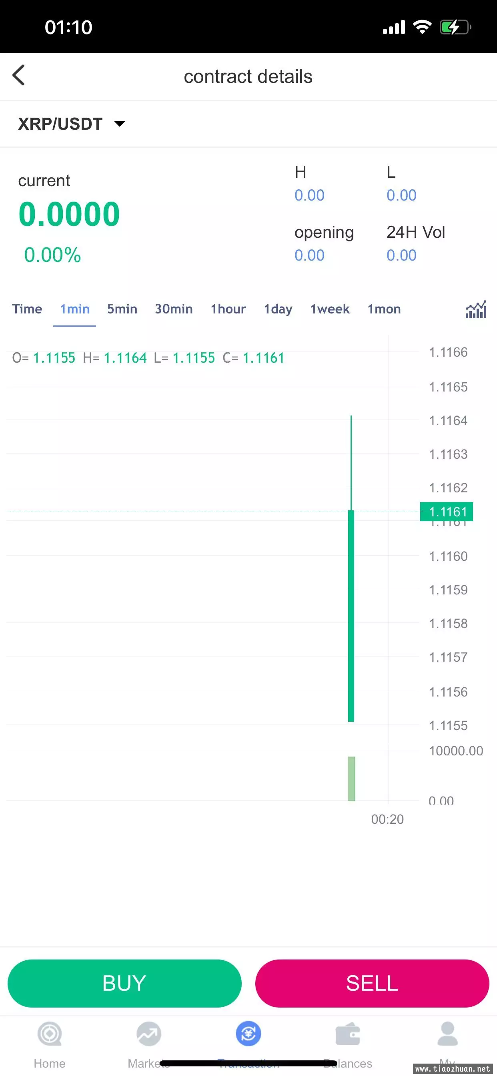This screenshot has width=497, height=1076.
Task: Switch to the 5min interval
Action: click(x=122, y=309)
